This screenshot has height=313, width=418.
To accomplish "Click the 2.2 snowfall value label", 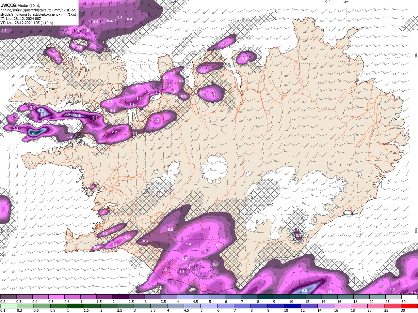I will pyautogui.click(x=114, y=132).
